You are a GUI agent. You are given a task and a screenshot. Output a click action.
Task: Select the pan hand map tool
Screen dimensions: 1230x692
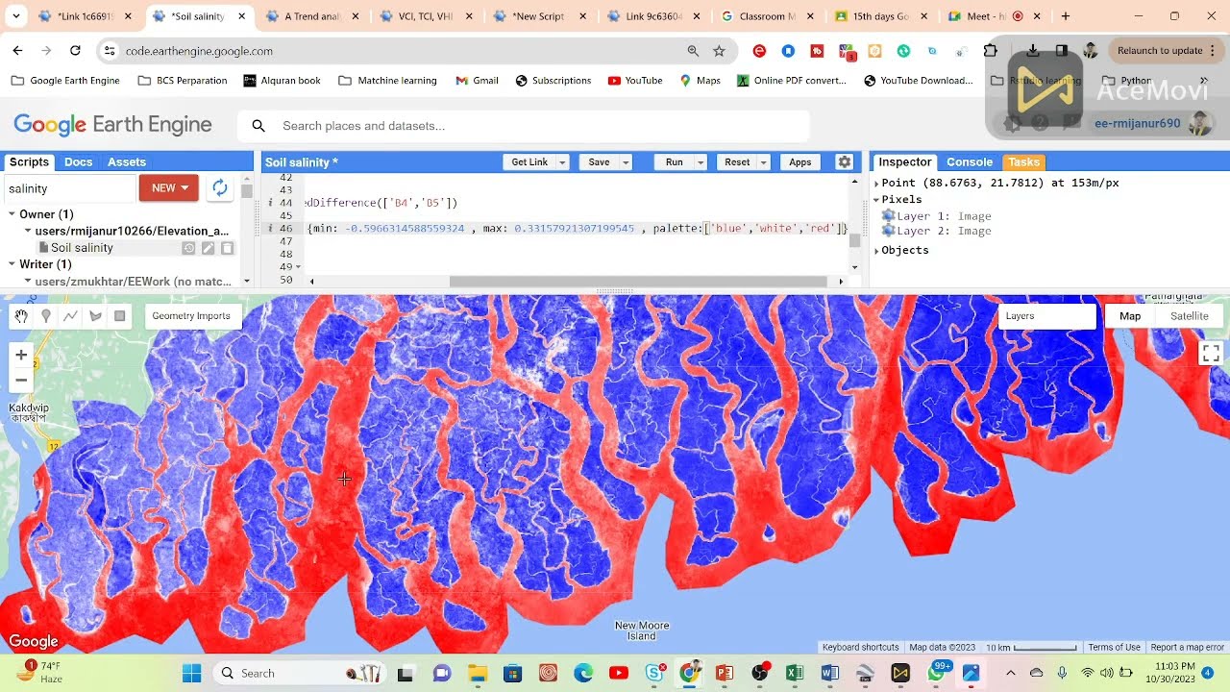point(21,315)
